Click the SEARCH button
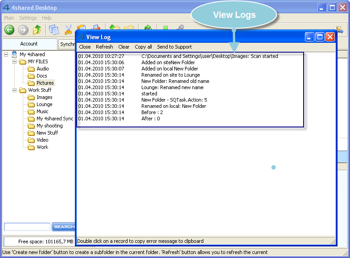 64,227
